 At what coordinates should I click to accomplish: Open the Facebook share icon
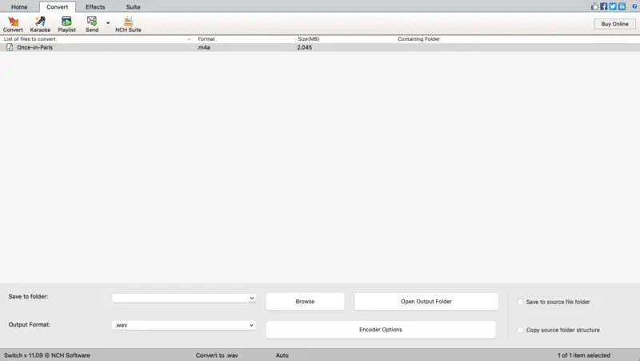coord(604,6)
